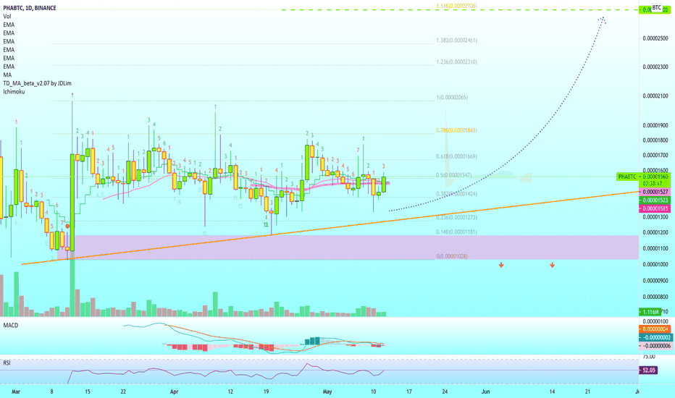This screenshot has height=398, width=675.
Task: Select the Ichimoku indicator label
Action: tap(14, 92)
